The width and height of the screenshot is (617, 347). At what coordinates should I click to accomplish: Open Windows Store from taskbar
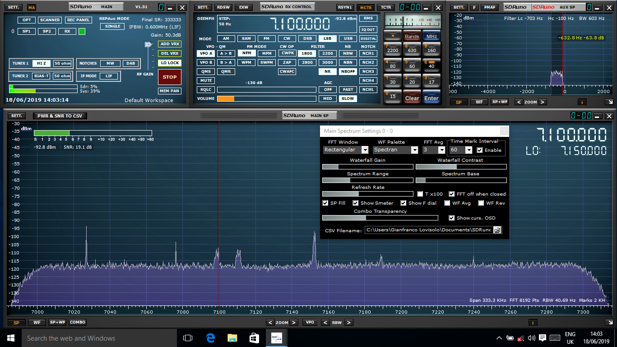[x=254, y=338]
